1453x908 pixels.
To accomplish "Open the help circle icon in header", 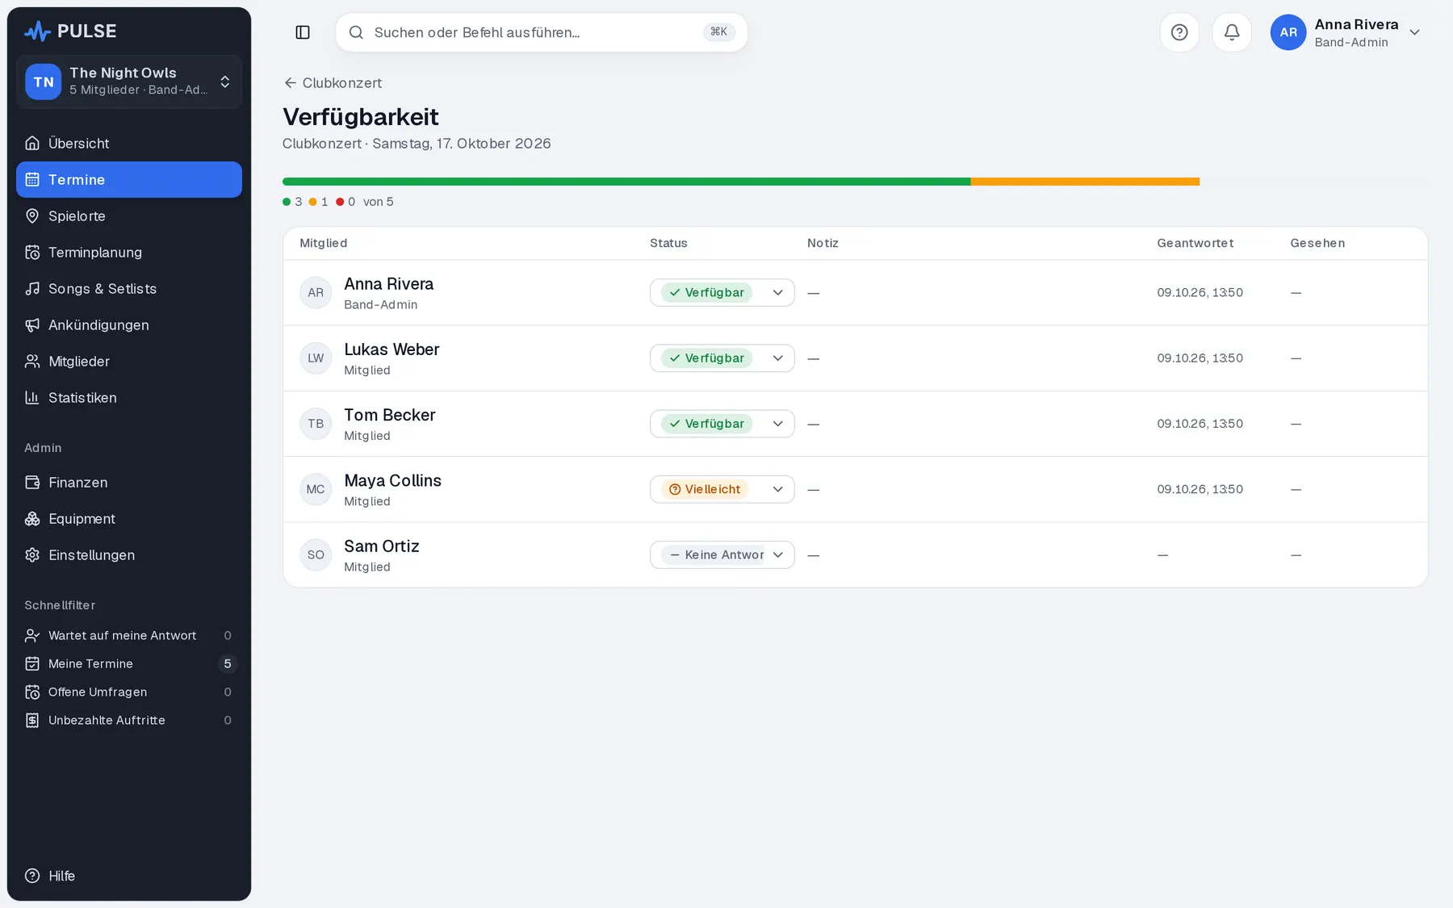I will pos(1179,32).
